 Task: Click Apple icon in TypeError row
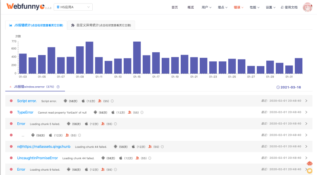(113, 112)
